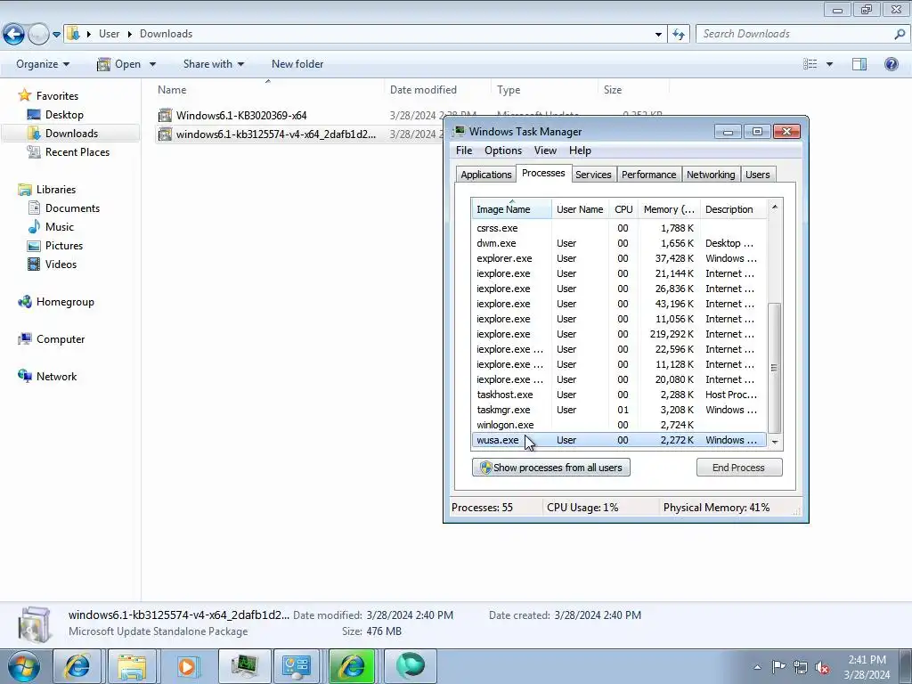Image resolution: width=912 pixels, height=684 pixels.
Task: Sort by Date modified column header
Action: (436, 90)
